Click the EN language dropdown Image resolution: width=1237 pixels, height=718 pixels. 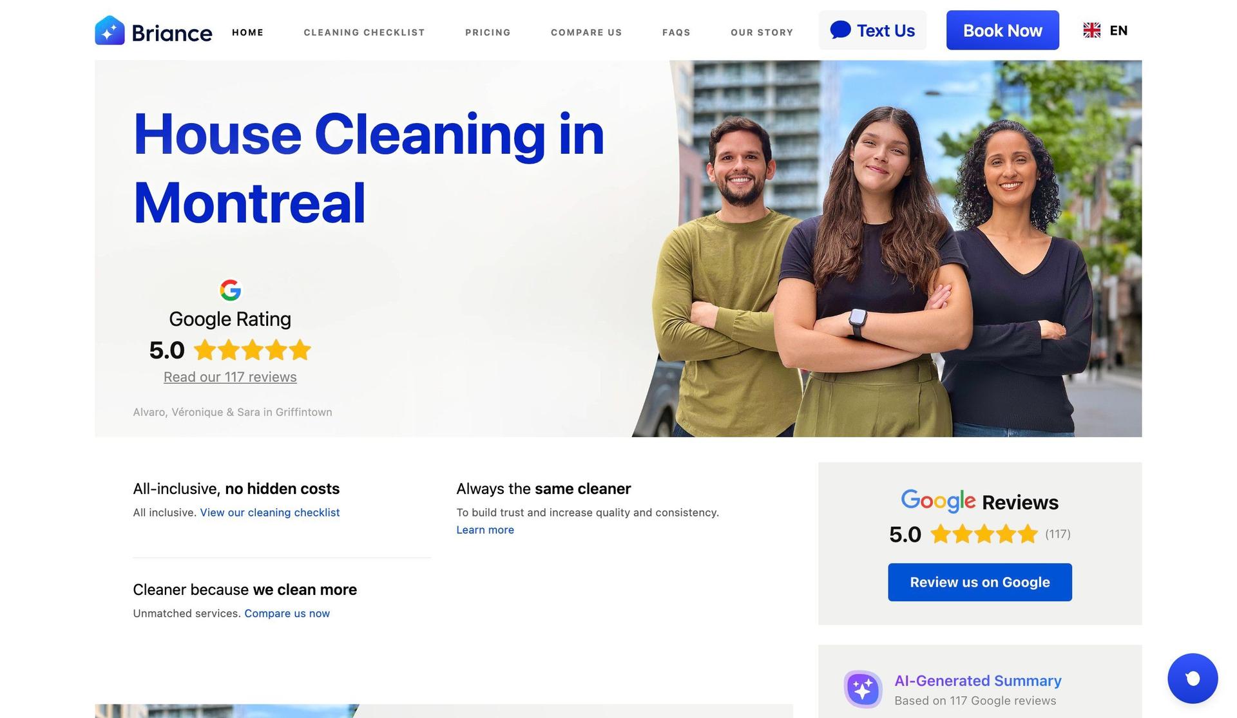(1106, 30)
